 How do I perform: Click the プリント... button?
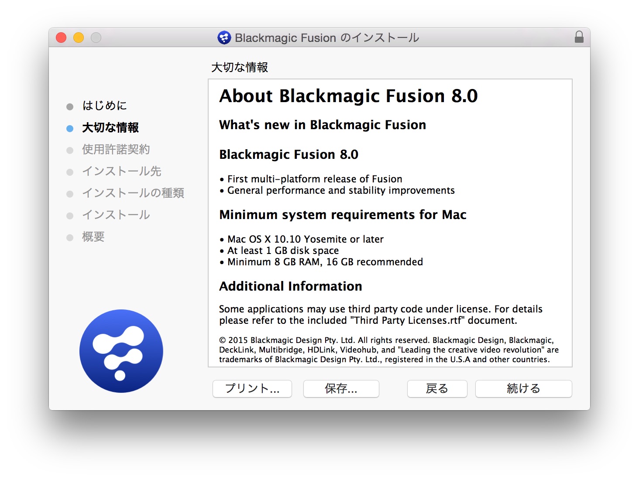point(252,388)
